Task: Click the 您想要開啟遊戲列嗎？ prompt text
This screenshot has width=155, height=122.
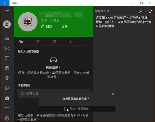Action: pyautogui.click(x=76, y=99)
